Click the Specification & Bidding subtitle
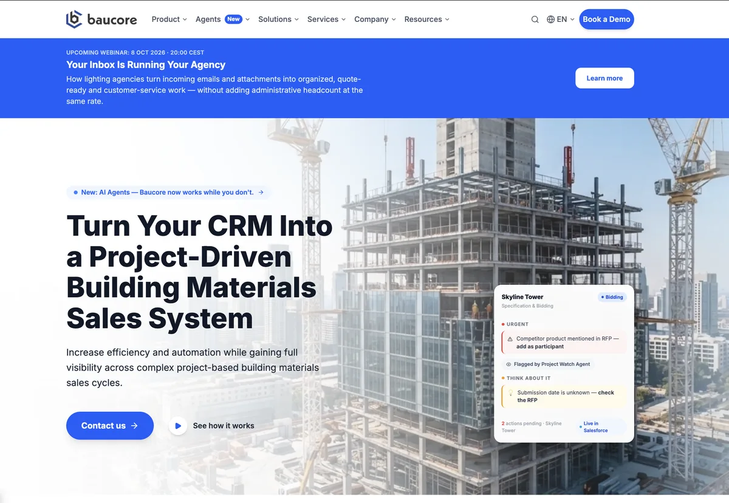The width and height of the screenshot is (729, 503). 527,306
